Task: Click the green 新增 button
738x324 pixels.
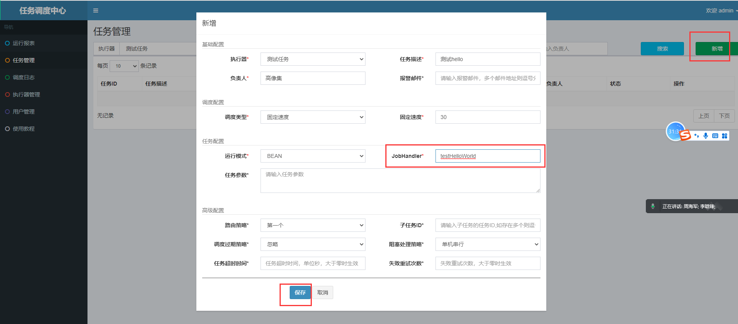Action: point(717,49)
